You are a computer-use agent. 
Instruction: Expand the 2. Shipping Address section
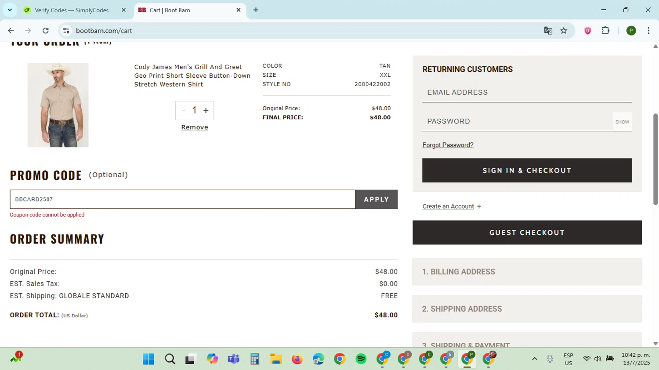coord(527,309)
